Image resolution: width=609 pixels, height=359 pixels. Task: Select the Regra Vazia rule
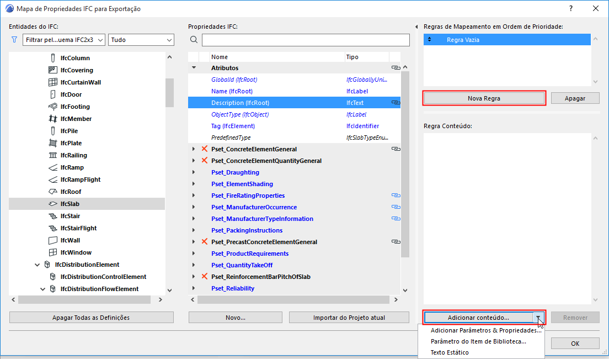click(507, 40)
